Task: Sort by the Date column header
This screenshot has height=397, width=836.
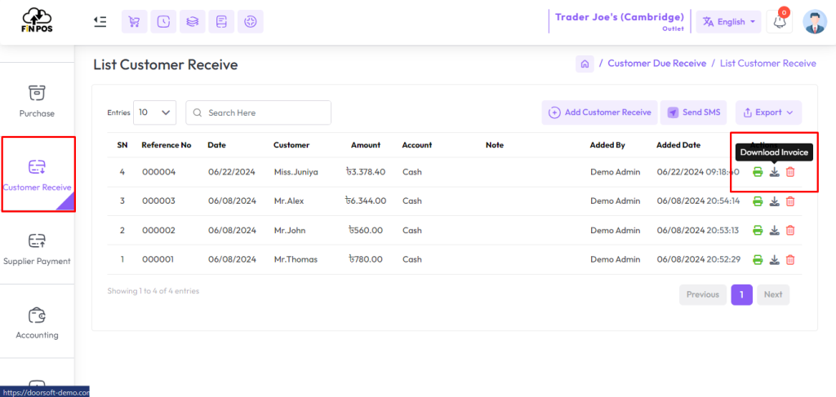Action: click(216, 145)
